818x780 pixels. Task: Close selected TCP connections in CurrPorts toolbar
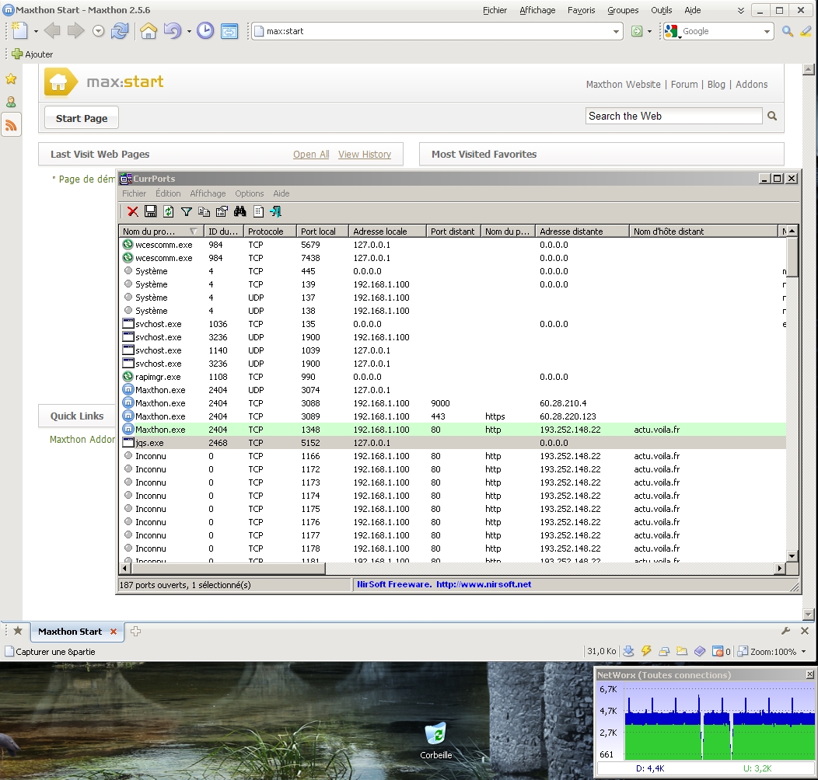pyautogui.click(x=133, y=211)
